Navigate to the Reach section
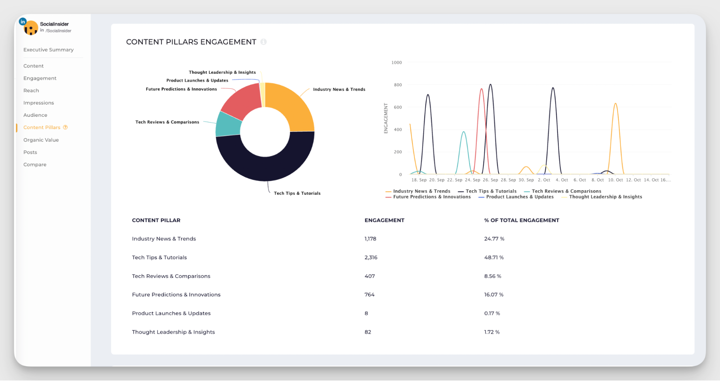 31,90
